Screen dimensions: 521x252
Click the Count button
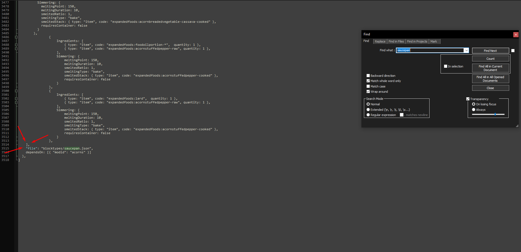(x=490, y=59)
